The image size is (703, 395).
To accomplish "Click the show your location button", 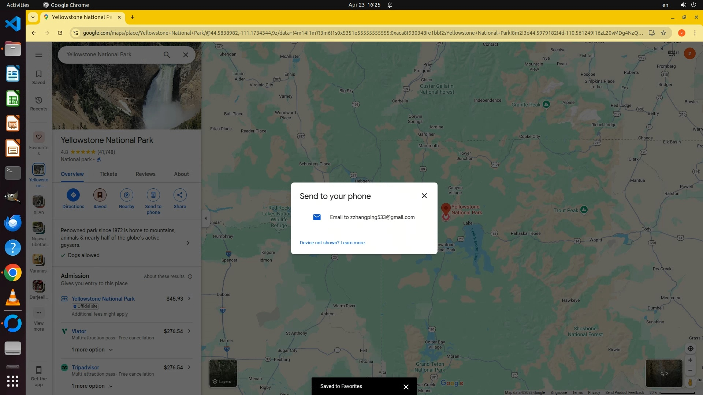I will pos(690,349).
